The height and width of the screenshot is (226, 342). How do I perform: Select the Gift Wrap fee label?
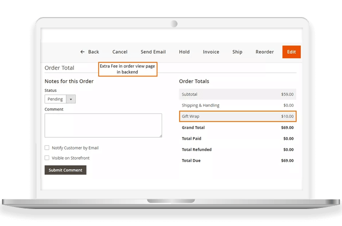[191, 117]
